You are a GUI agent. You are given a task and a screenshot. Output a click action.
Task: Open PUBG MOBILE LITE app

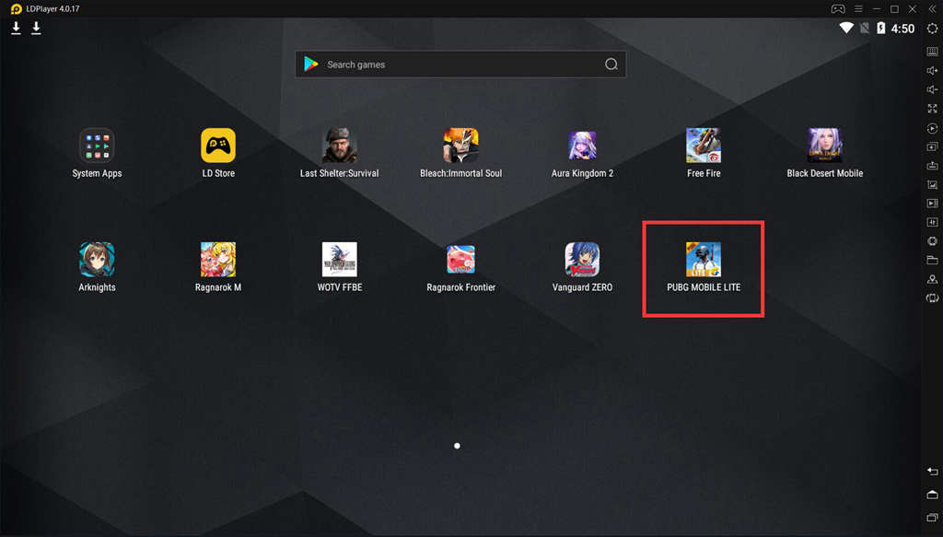pyautogui.click(x=703, y=260)
